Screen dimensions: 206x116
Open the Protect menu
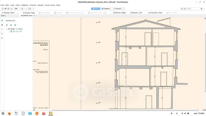coord(33,5)
